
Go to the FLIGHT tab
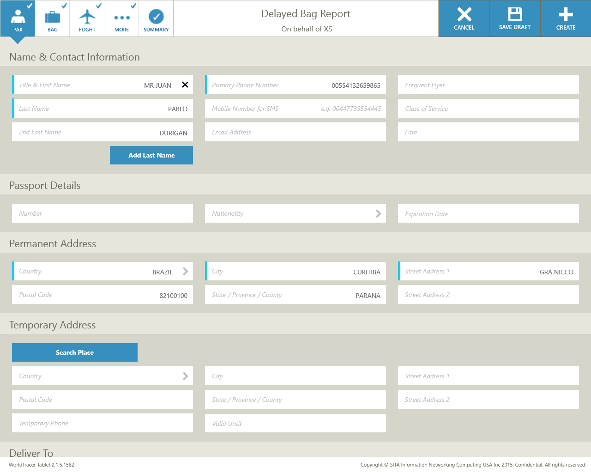coord(87,18)
